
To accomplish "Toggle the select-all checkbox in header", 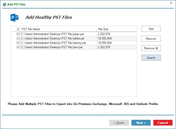I will click(x=18, y=29).
